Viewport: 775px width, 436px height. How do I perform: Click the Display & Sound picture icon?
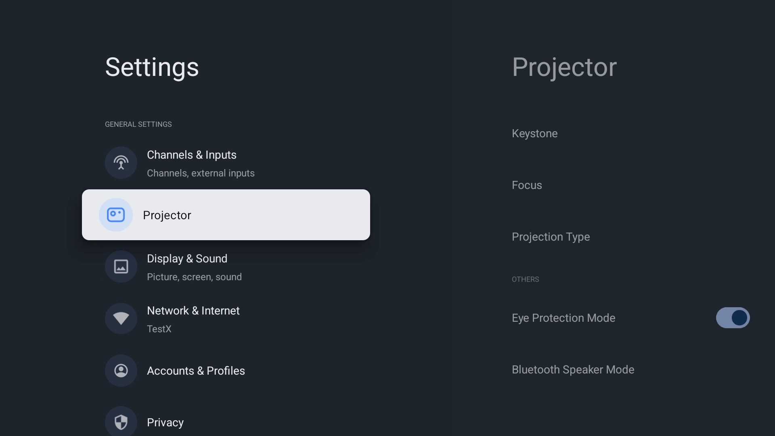point(121,266)
